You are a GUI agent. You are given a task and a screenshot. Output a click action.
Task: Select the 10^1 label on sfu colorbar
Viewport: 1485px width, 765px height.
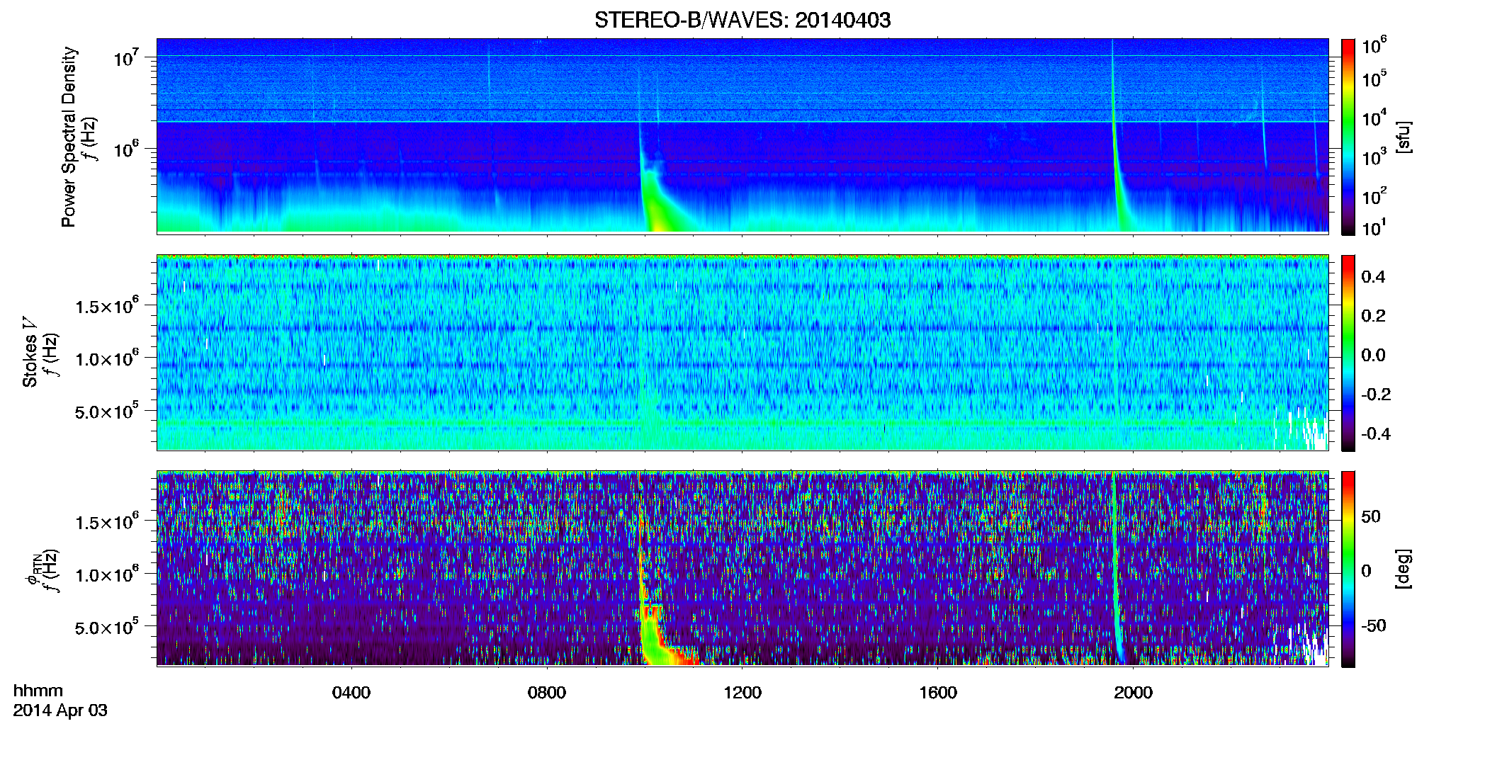(1374, 228)
